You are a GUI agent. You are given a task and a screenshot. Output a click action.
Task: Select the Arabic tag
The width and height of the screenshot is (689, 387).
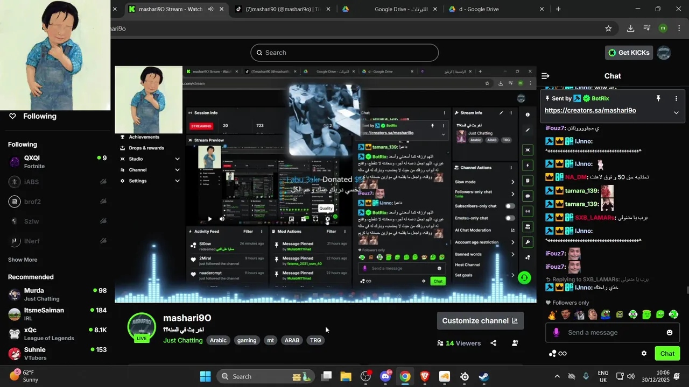tap(218, 340)
